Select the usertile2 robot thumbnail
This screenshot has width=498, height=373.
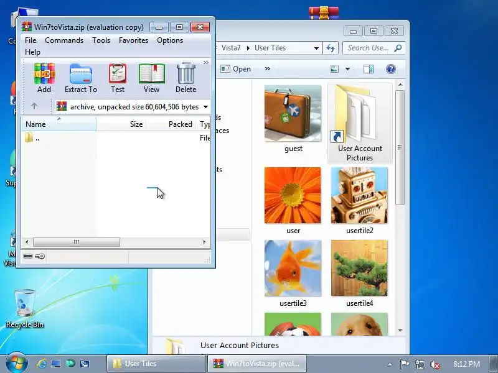(x=359, y=195)
